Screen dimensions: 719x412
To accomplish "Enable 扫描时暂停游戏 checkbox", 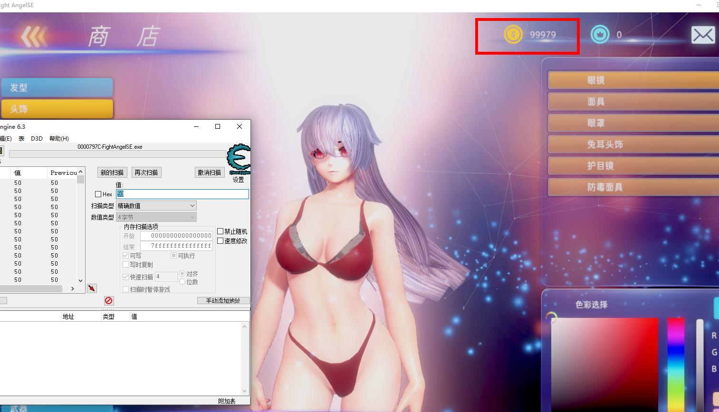I will pos(126,289).
